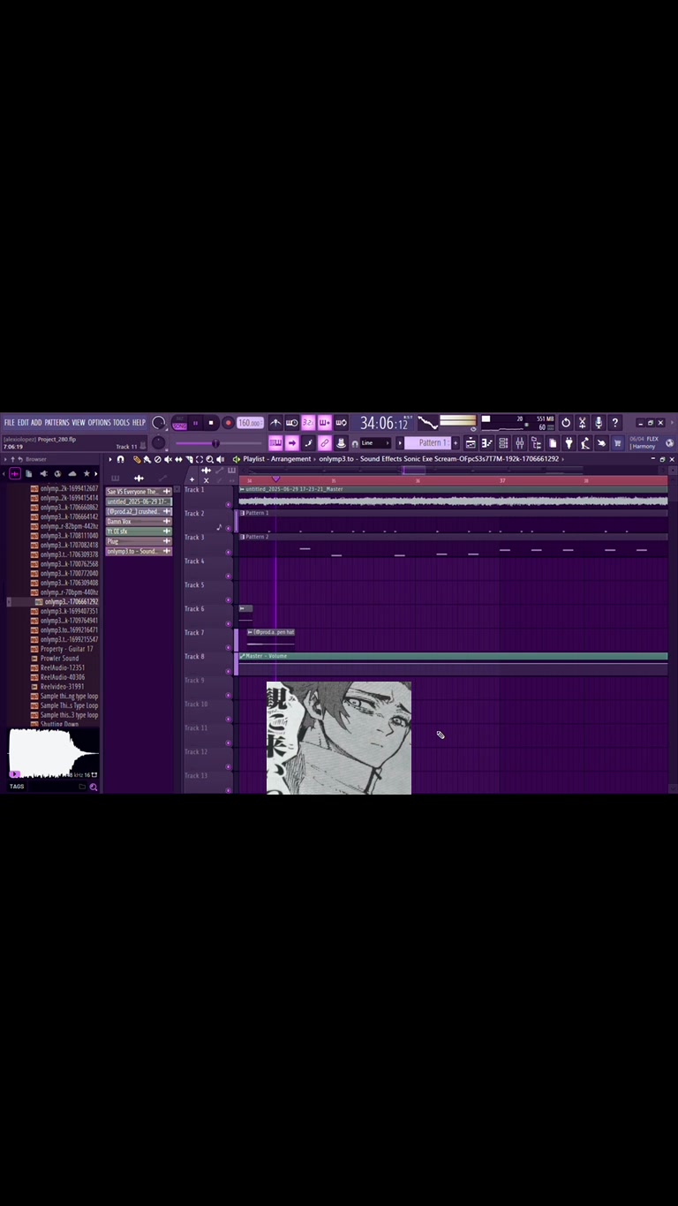Select the slice tool in Playlist
Image resolution: width=678 pixels, height=1206 pixels.
(189, 459)
